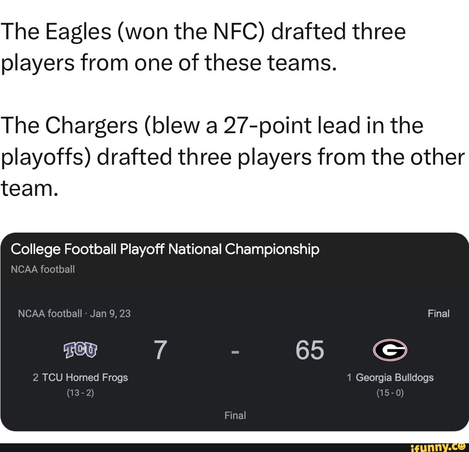Screen dimensions: 469x452
Task: Click the Final label on the right
Action: pos(439,313)
